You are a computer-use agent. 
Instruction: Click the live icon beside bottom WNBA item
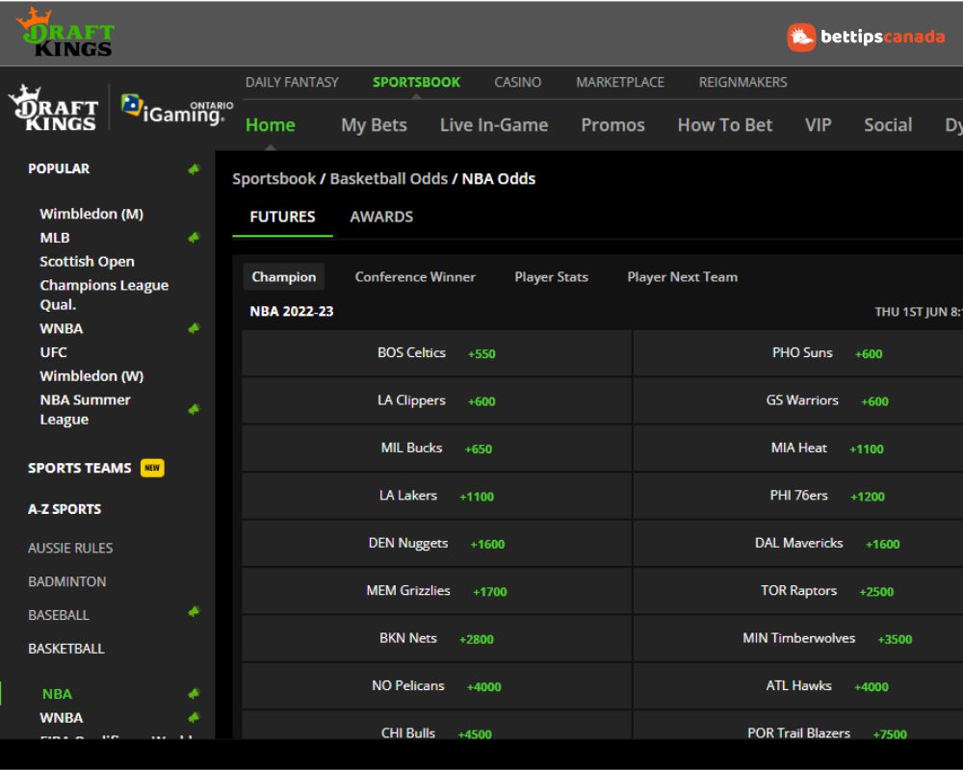point(195,716)
